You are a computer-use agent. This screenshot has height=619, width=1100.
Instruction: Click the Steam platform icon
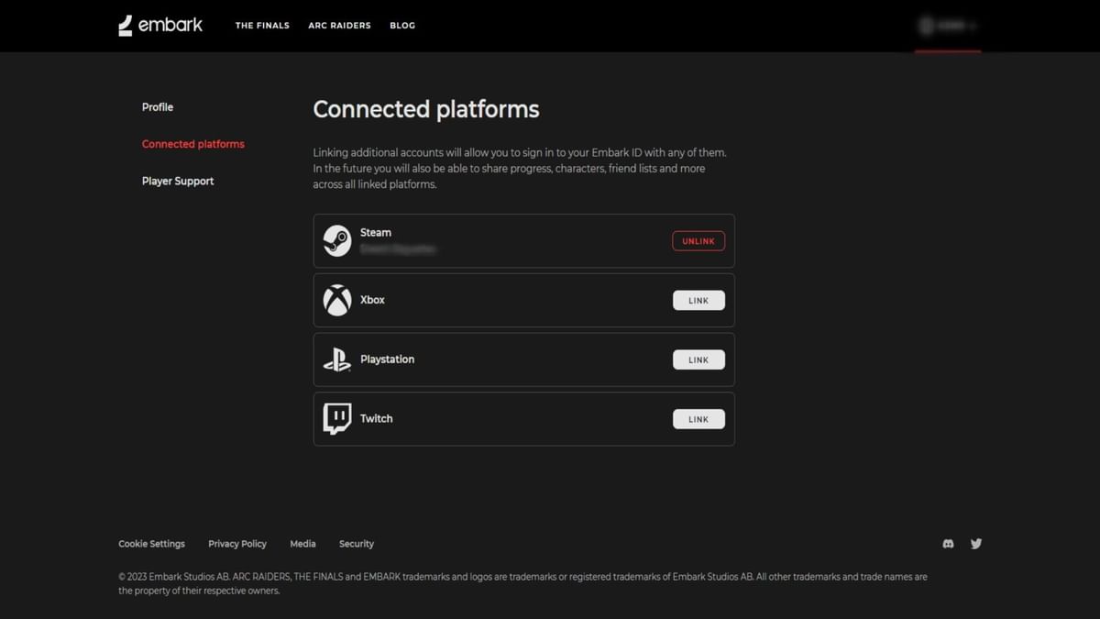tap(336, 240)
